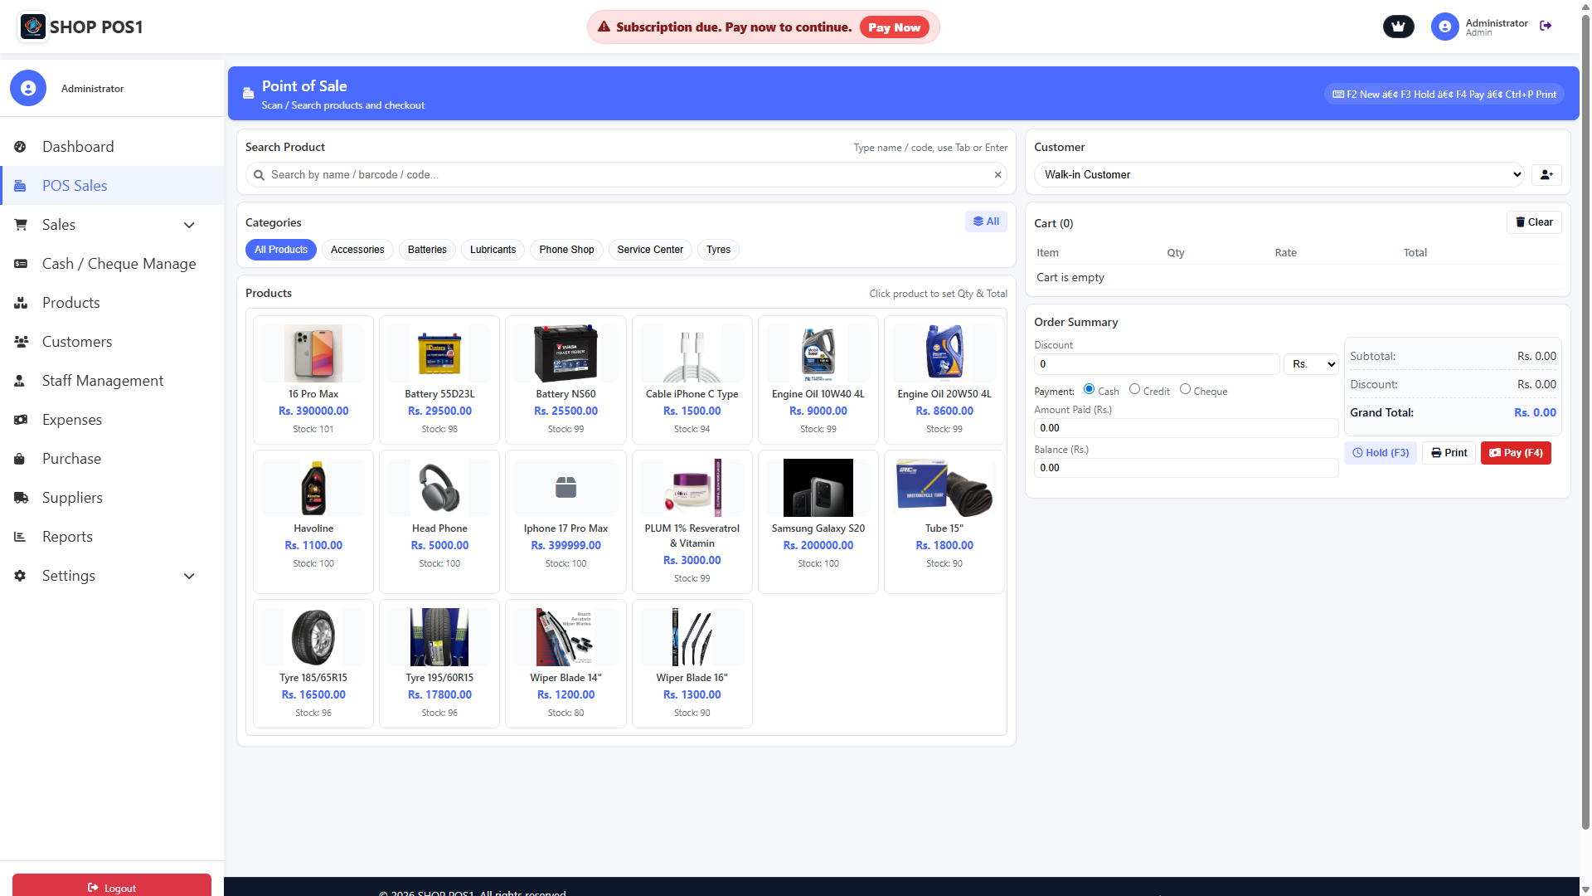Expand the Sales sidebar submenu
This screenshot has height=896, width=1592.
pos(189,225)
